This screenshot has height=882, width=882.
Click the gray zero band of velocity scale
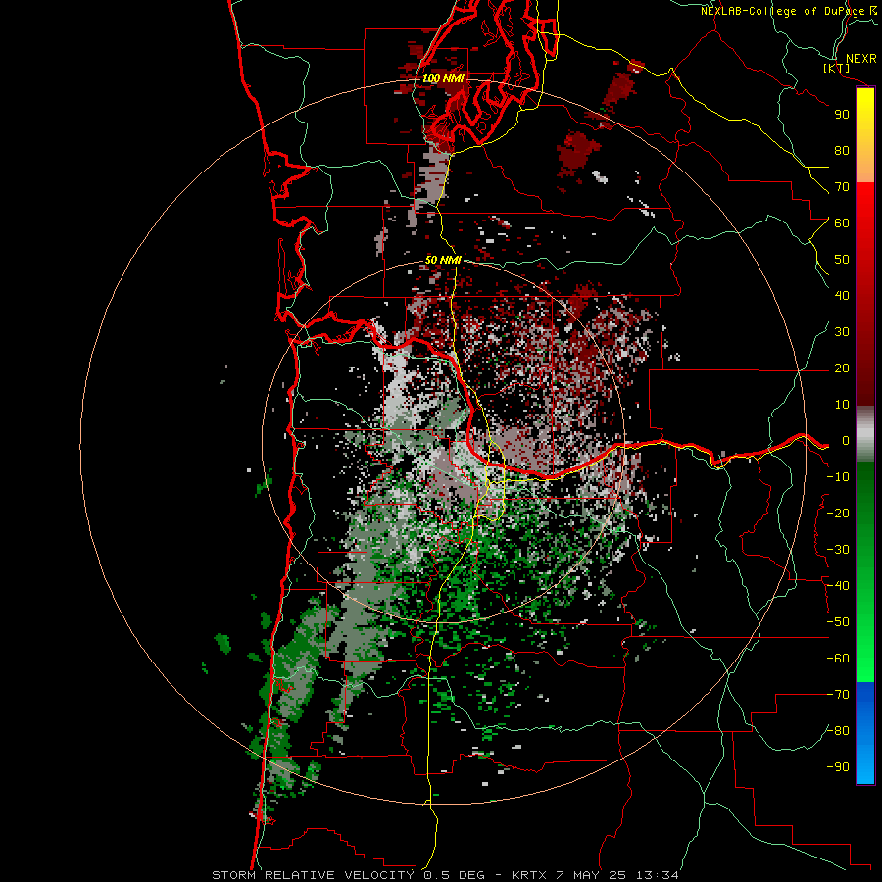coord(865,434)
